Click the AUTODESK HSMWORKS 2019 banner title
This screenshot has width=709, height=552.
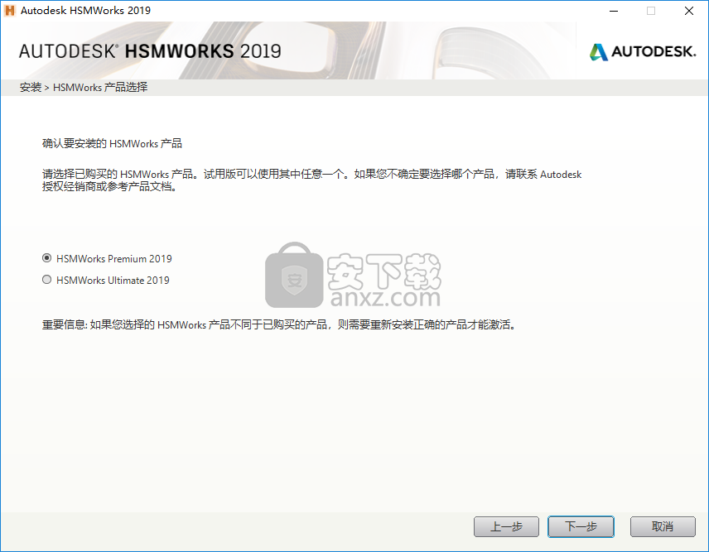click(150, 51)
